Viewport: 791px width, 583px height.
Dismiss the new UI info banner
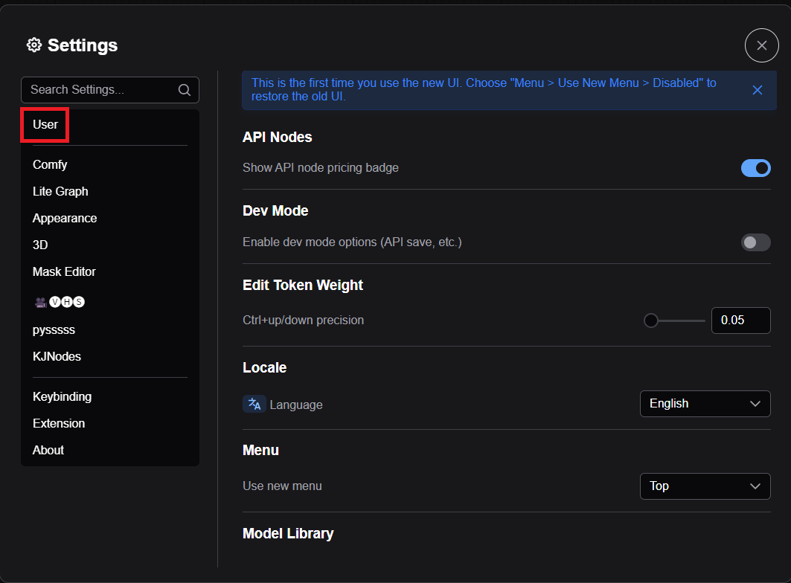(757, 90)
